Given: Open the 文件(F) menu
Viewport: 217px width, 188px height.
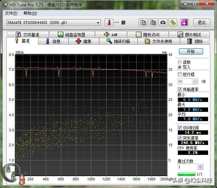Looking at the screenshot, I should (11, 13).
